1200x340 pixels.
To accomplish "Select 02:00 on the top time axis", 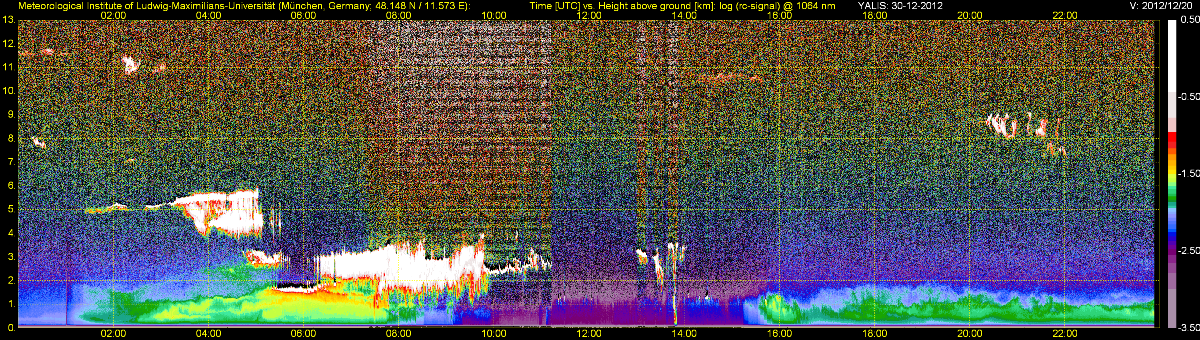I will click(113, 15).
